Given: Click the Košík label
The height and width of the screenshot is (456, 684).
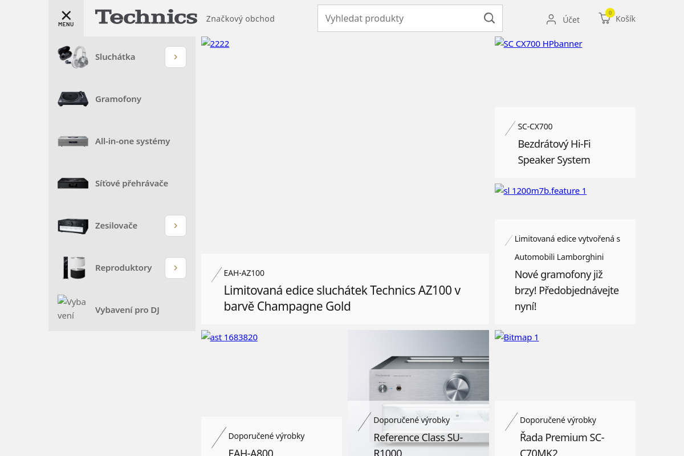Looking at the screenshot, I should 625,19.
